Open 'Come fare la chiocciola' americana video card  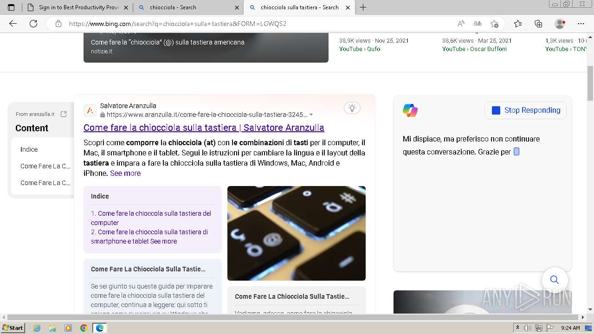pos(206,47)
